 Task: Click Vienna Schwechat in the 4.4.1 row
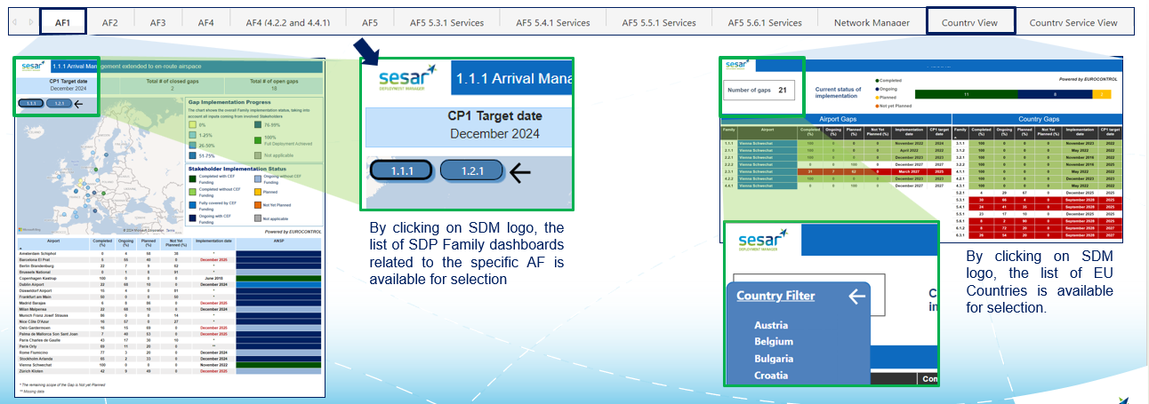pyautogui.click(x=767, y=186)
